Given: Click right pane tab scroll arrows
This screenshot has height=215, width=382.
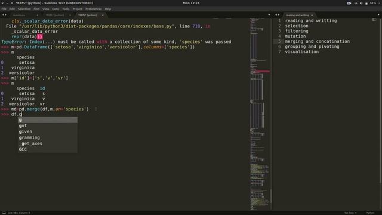Looking at the screenshot, I should coord(277,15).
